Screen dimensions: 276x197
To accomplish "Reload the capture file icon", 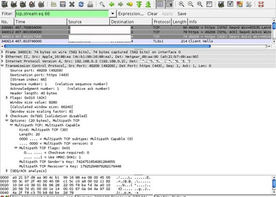I will [81, 4].
